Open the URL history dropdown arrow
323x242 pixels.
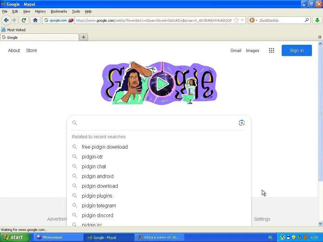pos(243,20)
